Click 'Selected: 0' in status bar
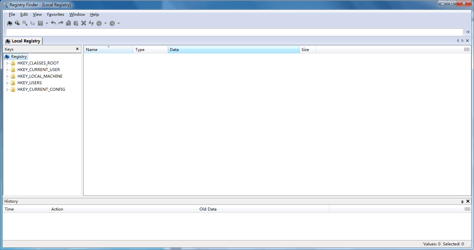474x250 pixels. tap(453, 244)
